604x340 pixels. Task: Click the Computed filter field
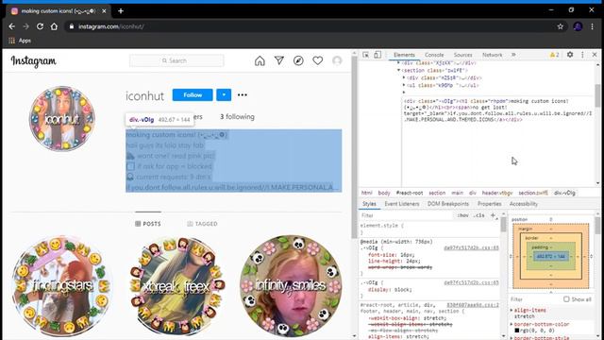click(535, 299)
